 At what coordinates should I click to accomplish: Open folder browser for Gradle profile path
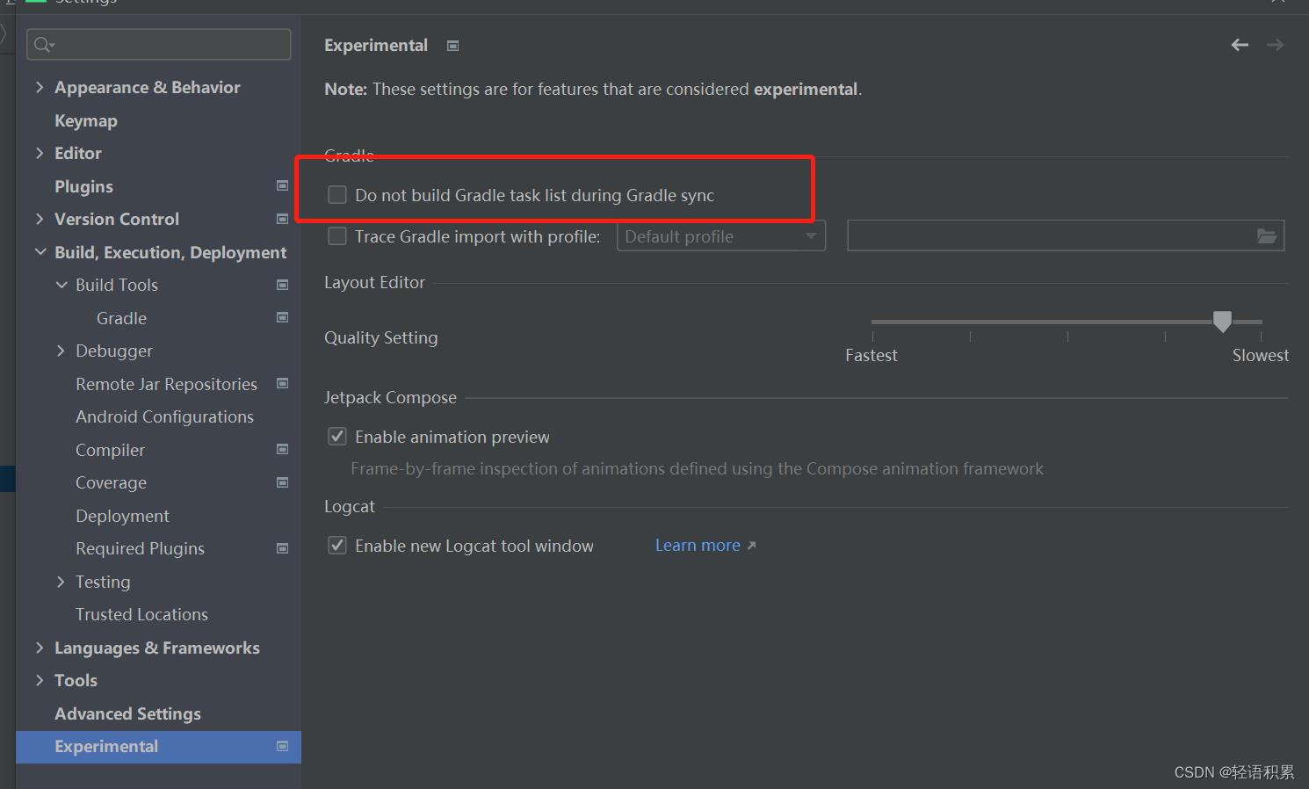pyautogui.click(x=1267, y=235)
